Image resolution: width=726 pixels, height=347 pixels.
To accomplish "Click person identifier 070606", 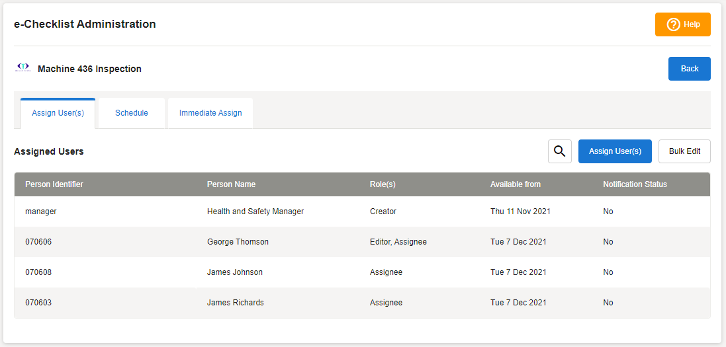I will [x=38, y=242].
